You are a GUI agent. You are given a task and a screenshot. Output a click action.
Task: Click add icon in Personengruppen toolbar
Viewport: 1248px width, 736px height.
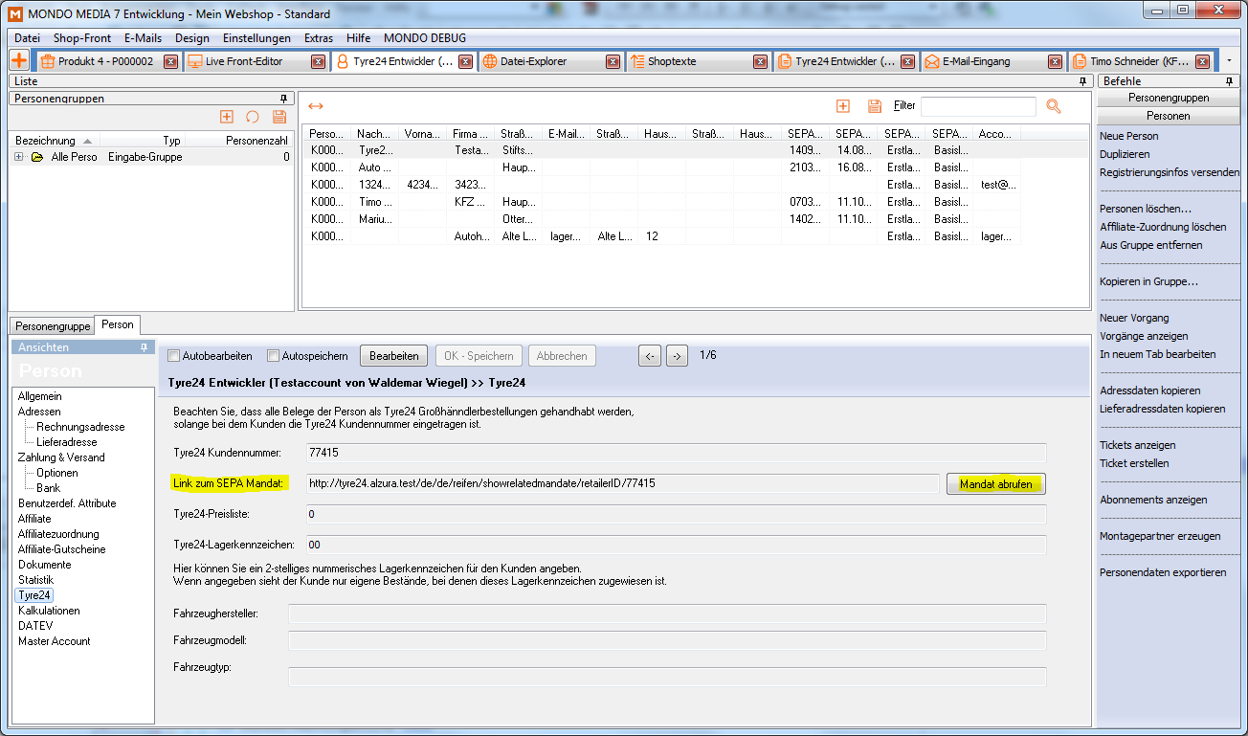pos(227,117)
